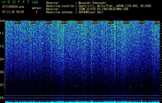Click the 'Receiver' field label

click(52, 9)
